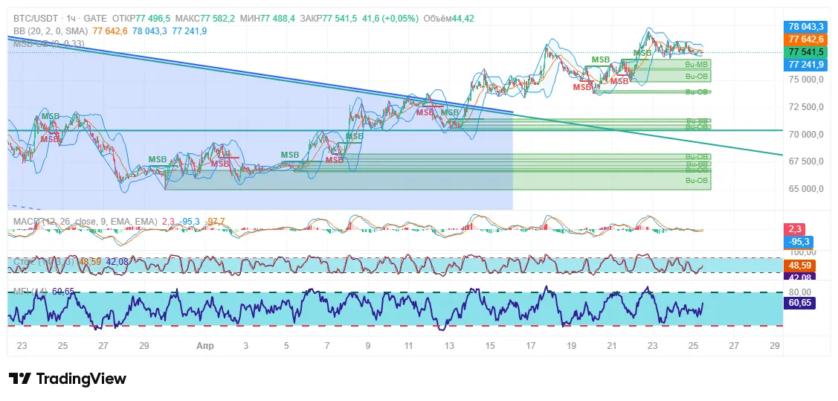838x401 pixels.
Task: Click the 65 000,0 price axis tick
Action: [x=806, y=188]
